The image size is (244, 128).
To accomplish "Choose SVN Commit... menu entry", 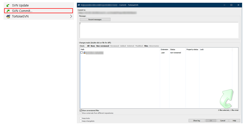I will (x=38, y=11).
